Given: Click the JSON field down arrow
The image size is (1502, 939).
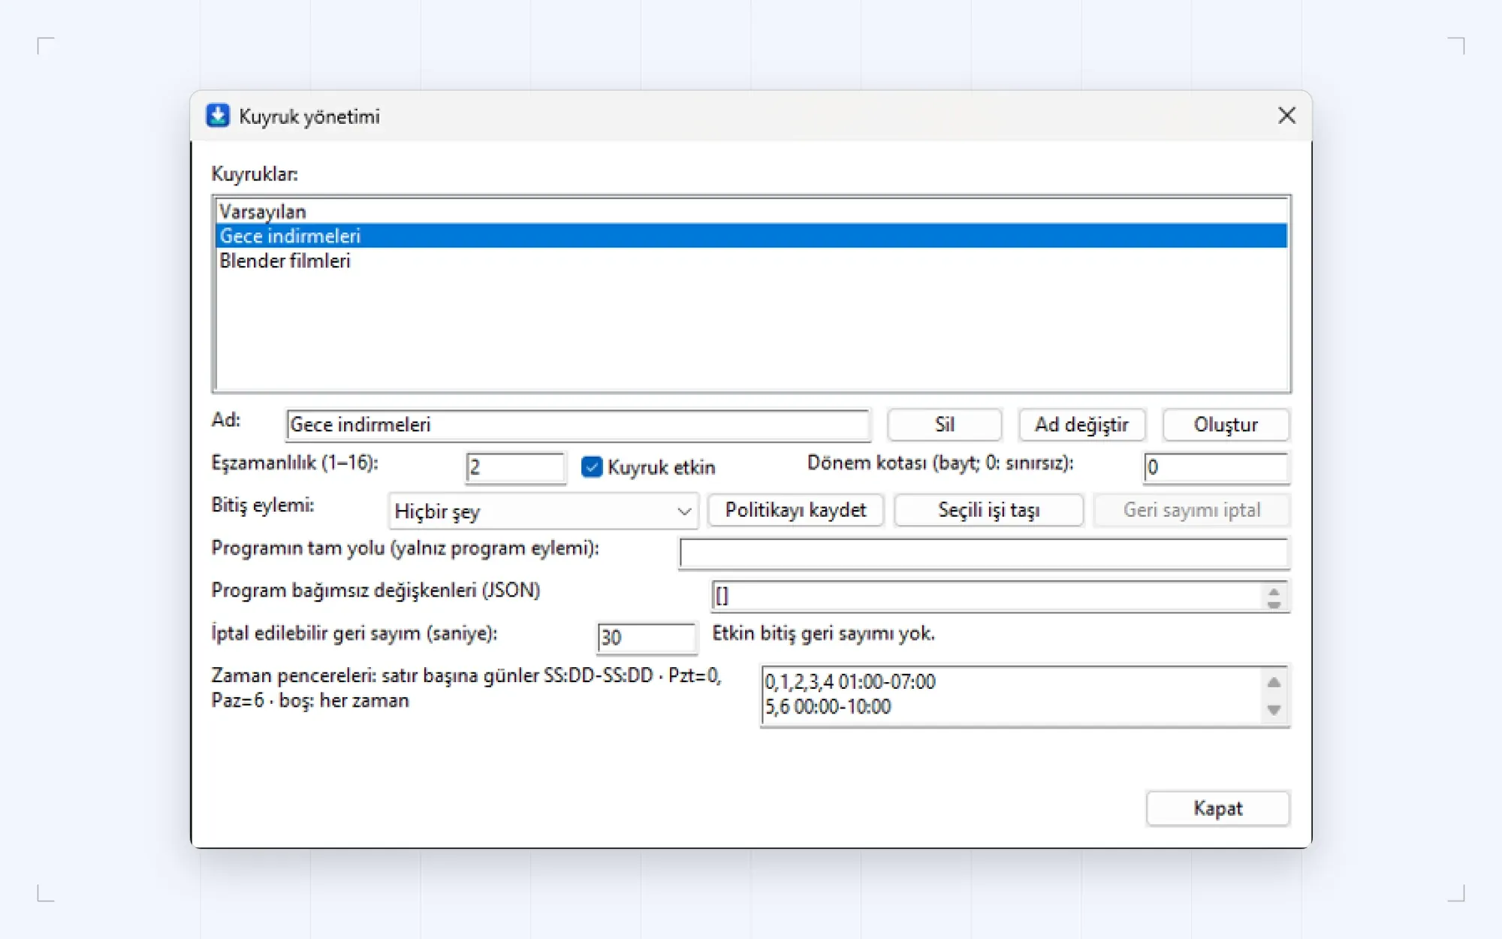Looking at the screenshot, I should (x=1274, y=603).
